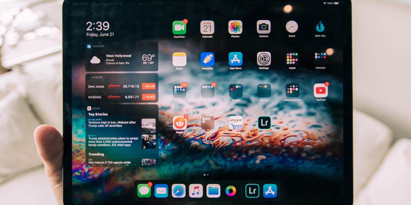
Task: Read the Iran tensions news story
Action: (112, 124)
